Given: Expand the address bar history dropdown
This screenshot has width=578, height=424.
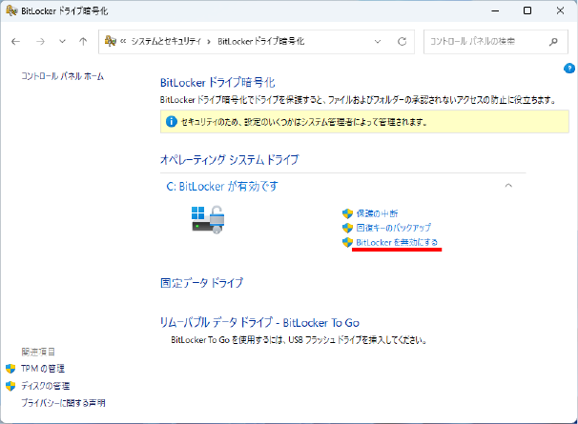Looking at the screenshot, I should pos(378,42).
